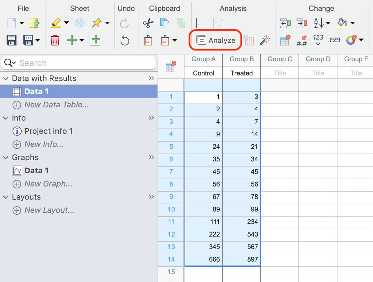This screenshot has width=373, height=282.
Task: Collapse the Data with Results section
Action: 6,78
